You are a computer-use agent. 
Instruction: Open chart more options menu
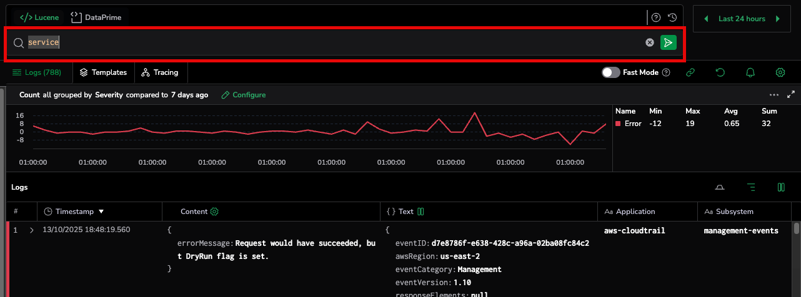774,95
